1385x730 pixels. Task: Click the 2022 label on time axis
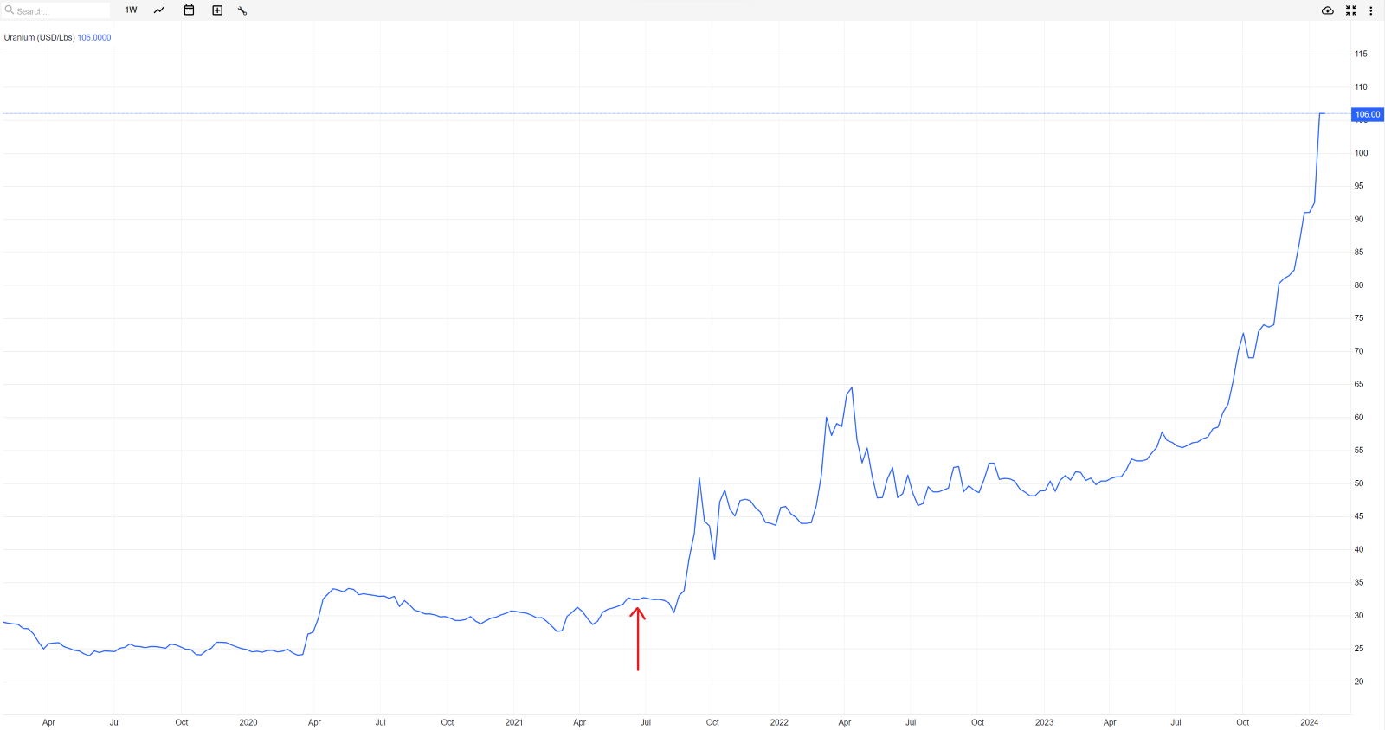coord(779,722)
